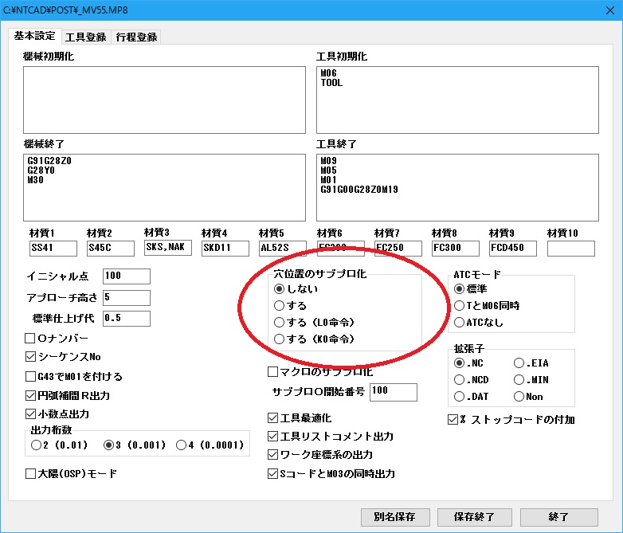Click the 標準仕上げ代 value field

point(127,319)
